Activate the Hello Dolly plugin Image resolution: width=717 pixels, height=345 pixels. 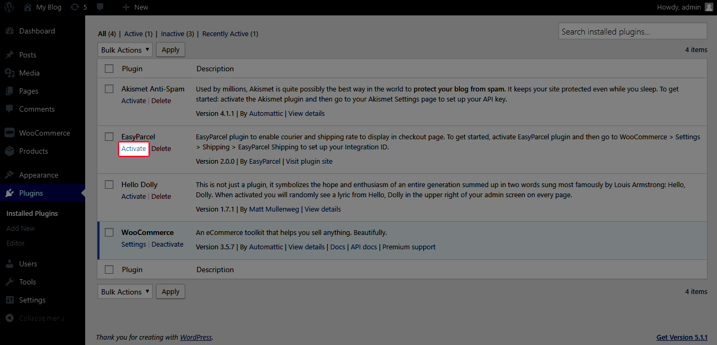pyautogui.click(x=134, y=196)
